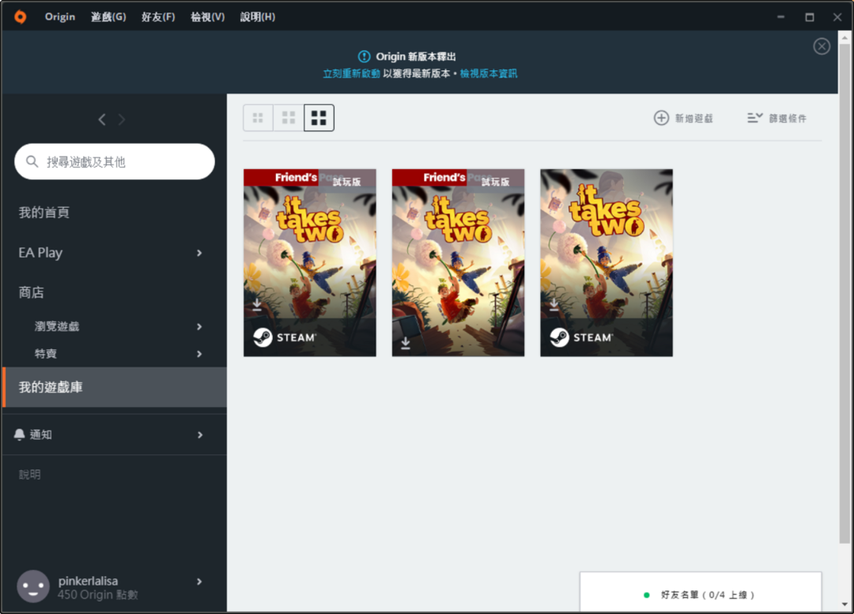This screenshot has height=614, width=854.
Task: Open the 檢視(V) menu
Action: point(207,17)
